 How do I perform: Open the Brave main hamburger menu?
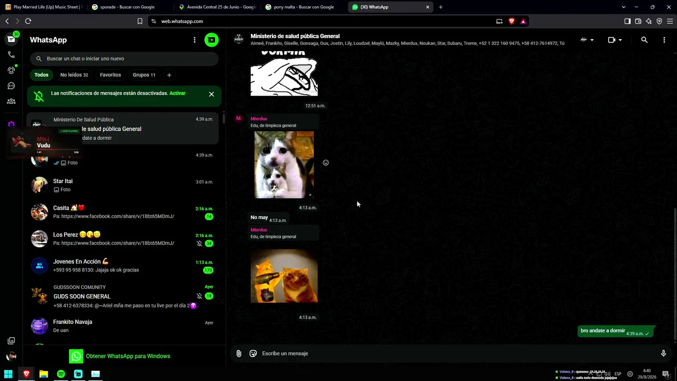coord(670,21)
